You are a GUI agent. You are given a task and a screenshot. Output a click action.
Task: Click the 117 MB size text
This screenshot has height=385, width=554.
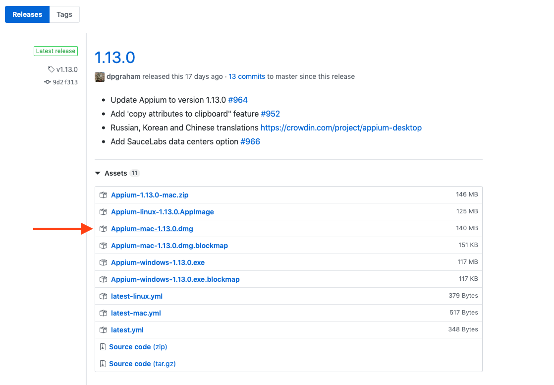click(467, 262)
